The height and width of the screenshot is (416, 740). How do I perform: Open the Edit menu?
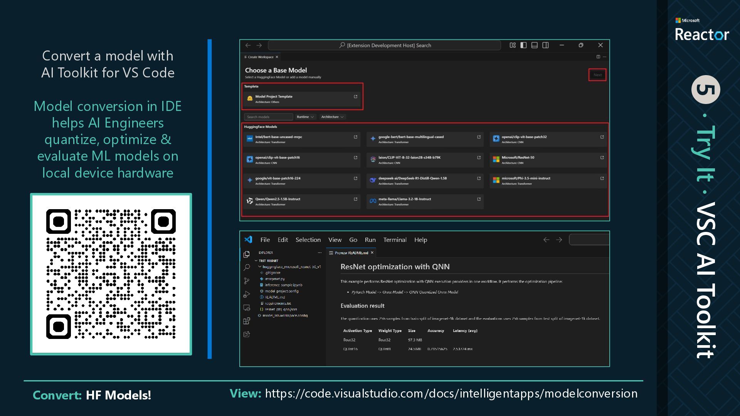[283, 240]
